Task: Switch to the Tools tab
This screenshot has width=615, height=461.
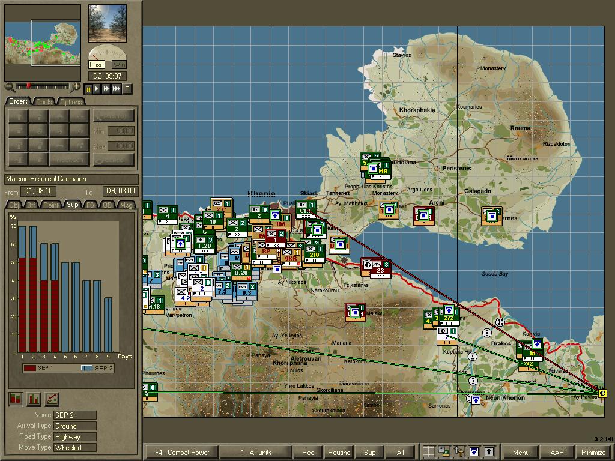Action: coord(44,102)
